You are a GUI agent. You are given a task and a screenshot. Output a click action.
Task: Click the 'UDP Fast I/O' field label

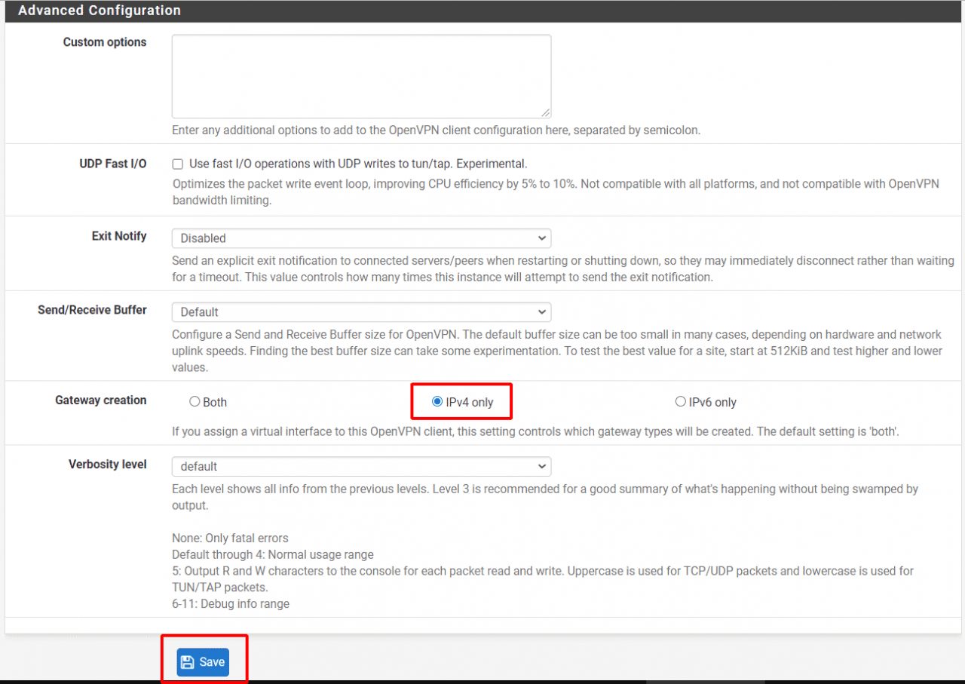(113, 164)
